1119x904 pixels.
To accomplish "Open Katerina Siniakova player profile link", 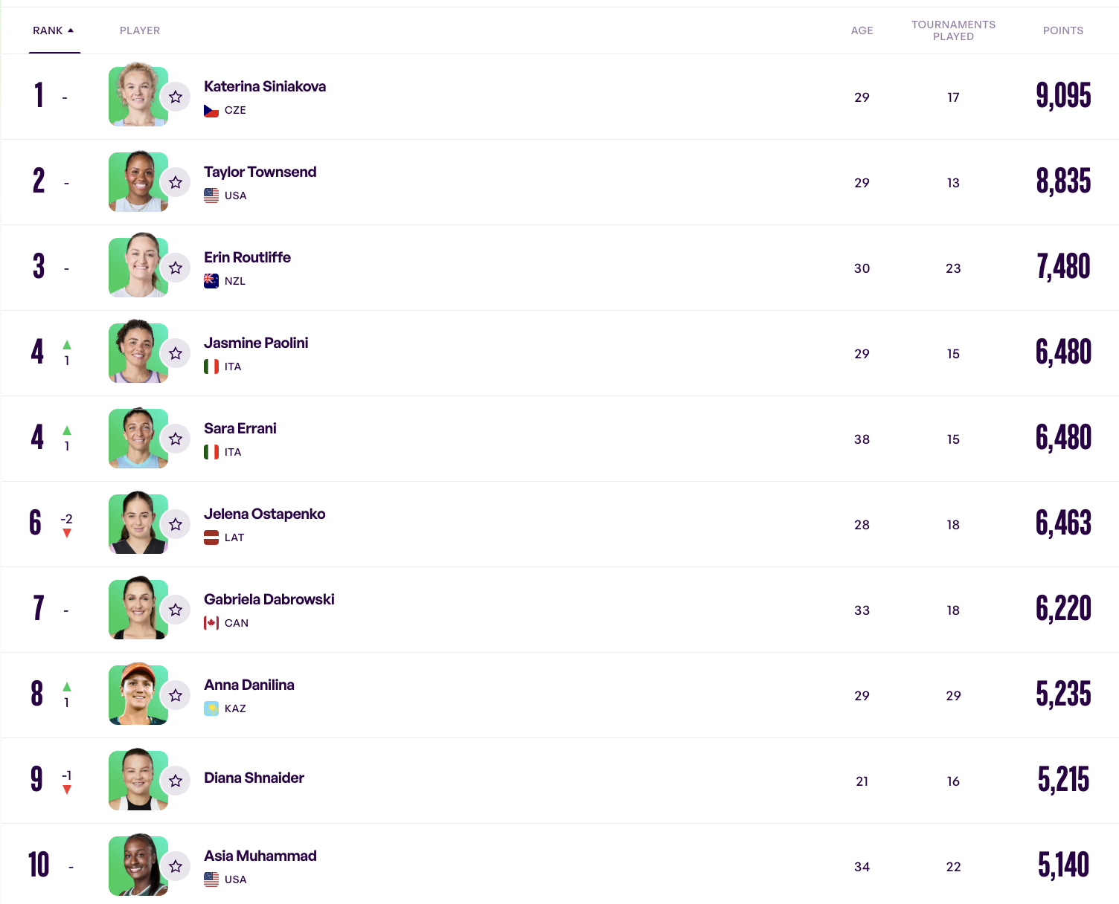I will coord(265,86).
